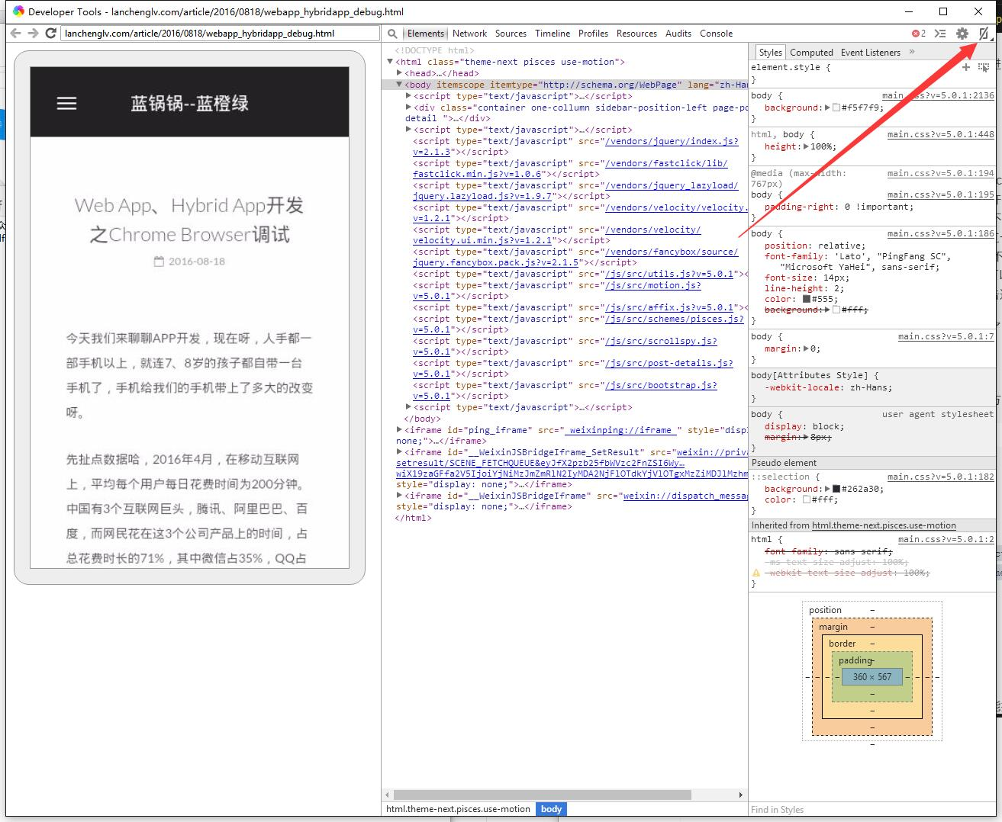Show more Styles sidebar tabs via chevron
Viewport: 1002px width, 822px height.
(x=911, y=52)
